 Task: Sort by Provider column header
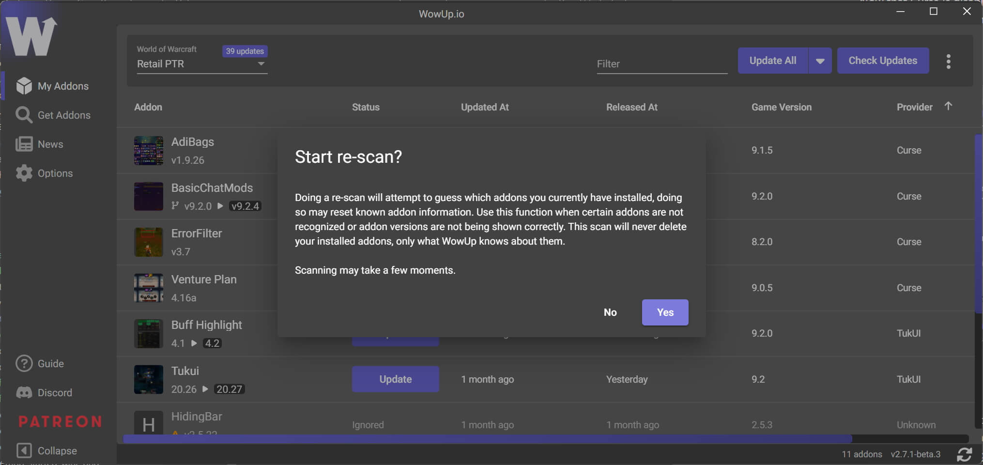[914, 107]
